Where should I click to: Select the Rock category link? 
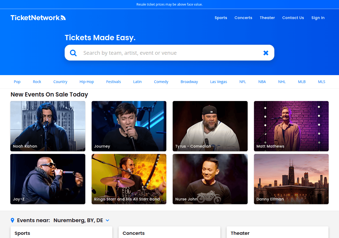[x=37, y=82]
